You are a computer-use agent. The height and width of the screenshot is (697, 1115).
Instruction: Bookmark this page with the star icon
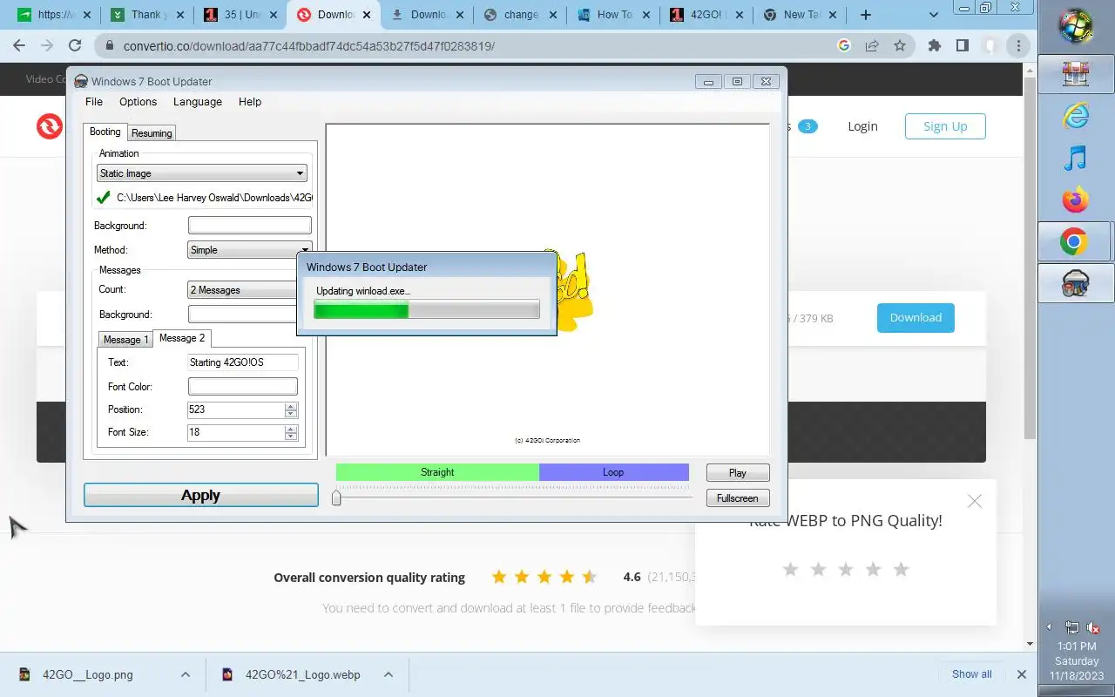900,46
